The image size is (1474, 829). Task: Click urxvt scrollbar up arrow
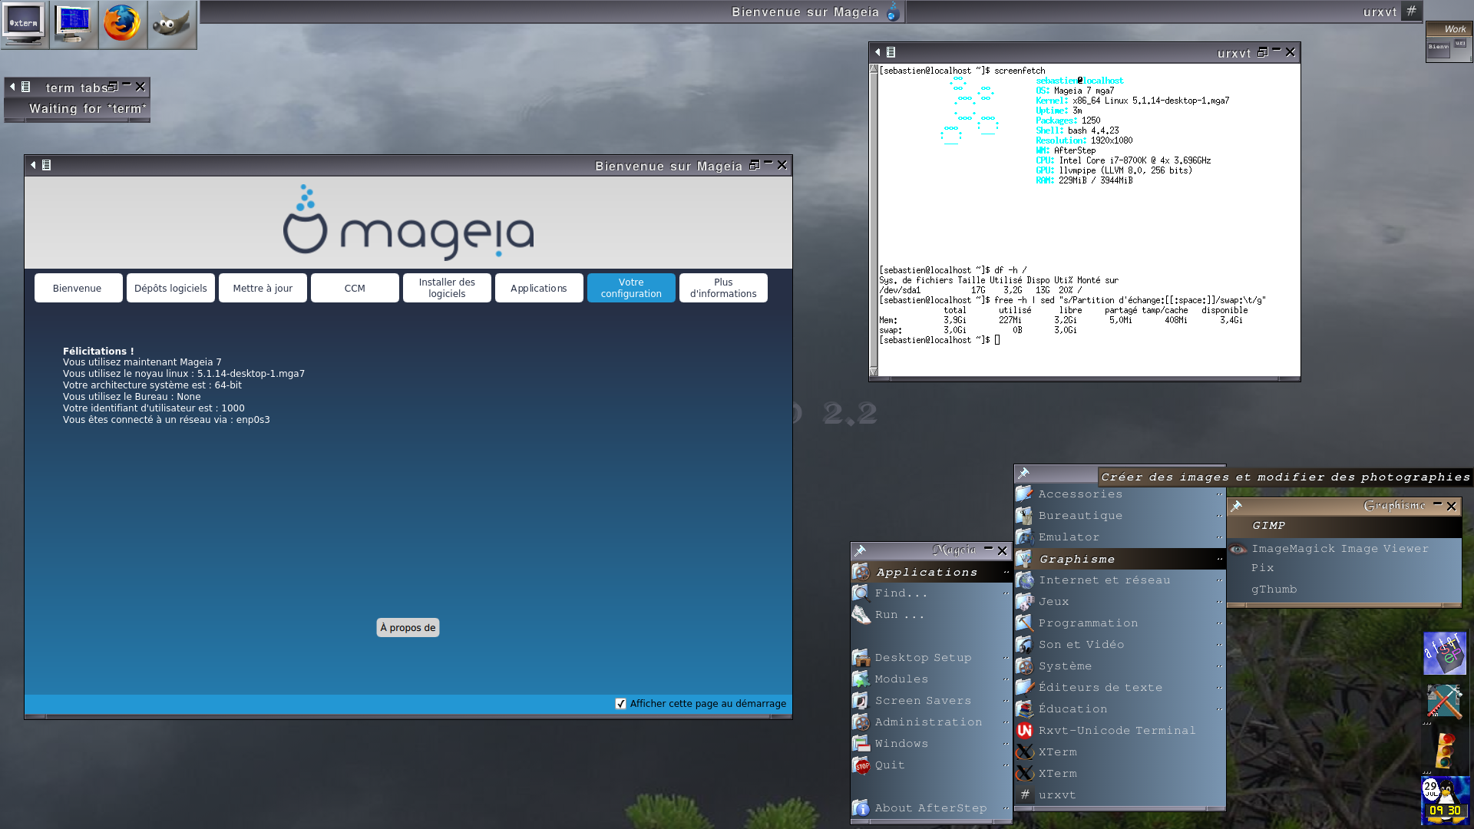click(x=874, y=69)
